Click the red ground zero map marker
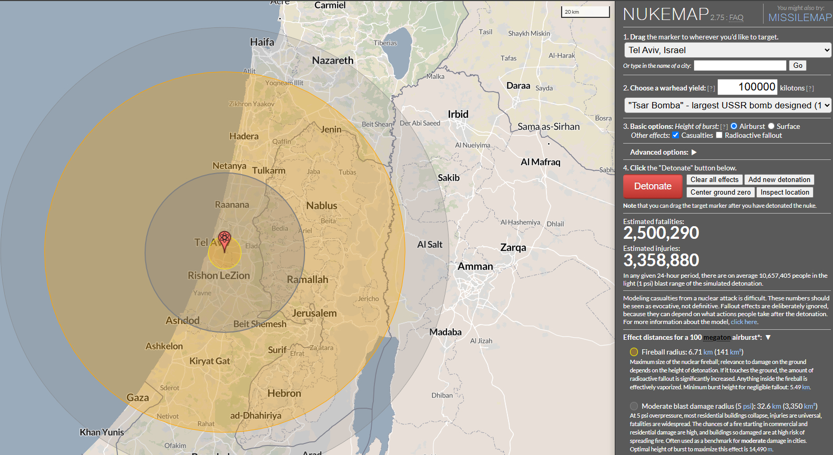833x455 pixels. pos(225,241)
